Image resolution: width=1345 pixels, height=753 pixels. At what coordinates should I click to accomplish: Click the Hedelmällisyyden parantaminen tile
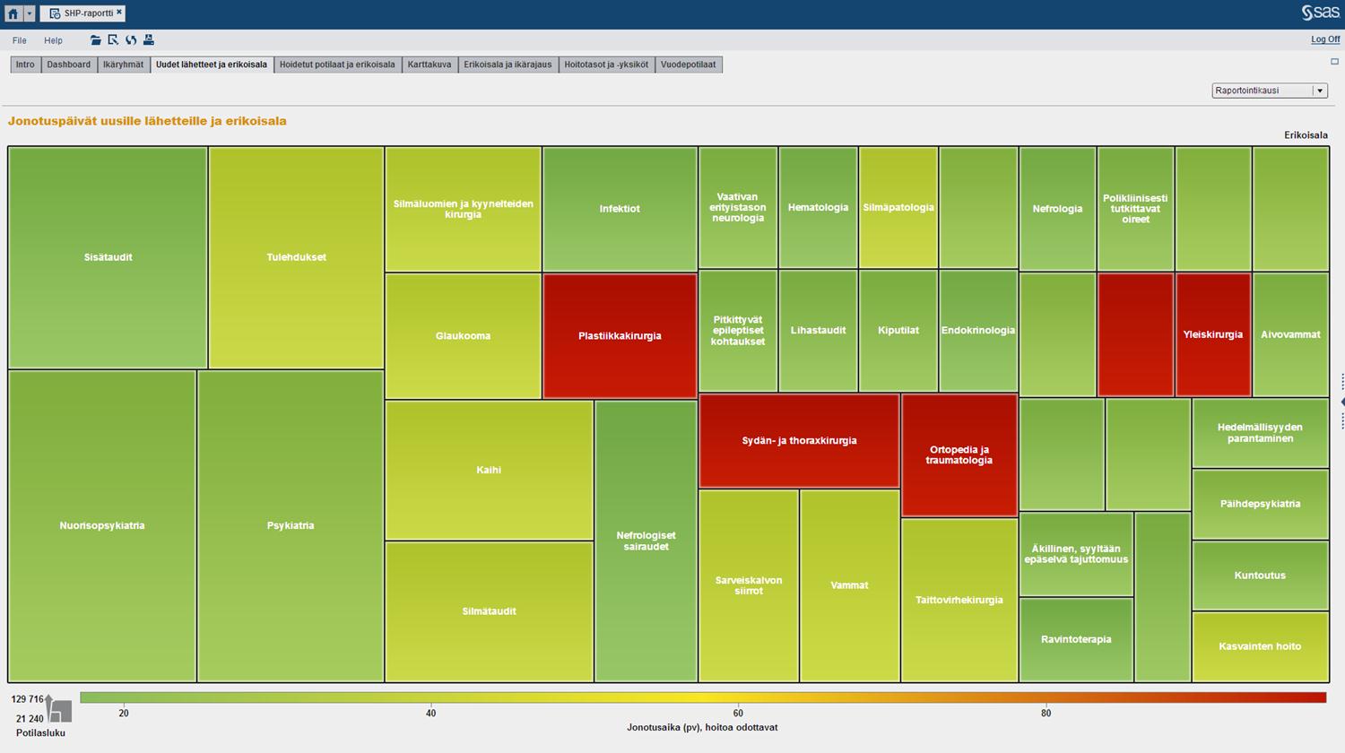(1260, 433)
